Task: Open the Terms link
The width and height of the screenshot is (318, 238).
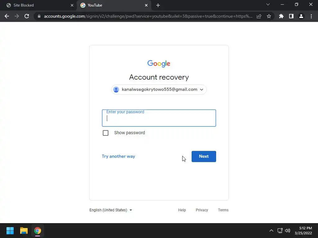Action: [223, 210]
